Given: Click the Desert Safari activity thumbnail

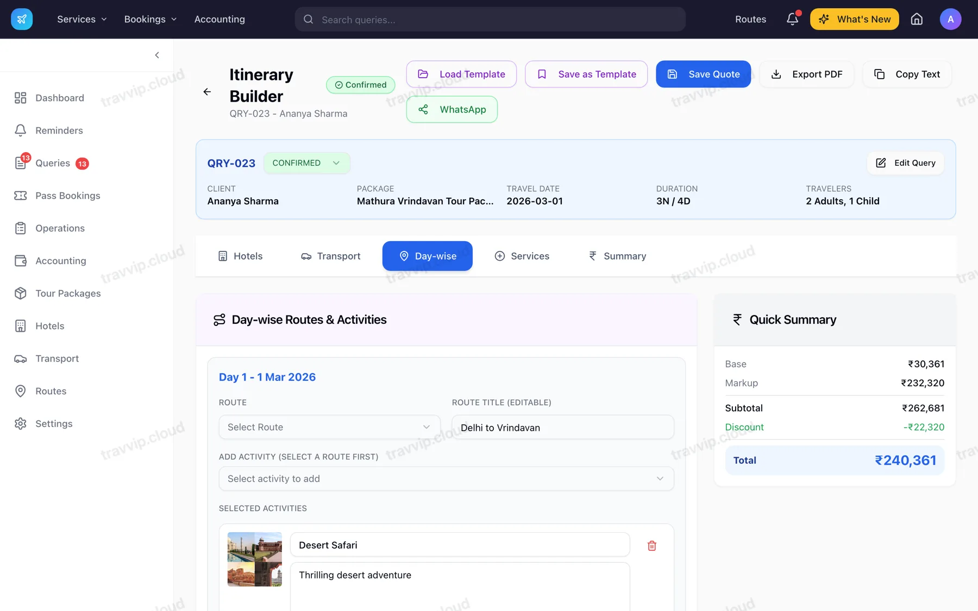Looking at the screenshot, I should [255, 559].
